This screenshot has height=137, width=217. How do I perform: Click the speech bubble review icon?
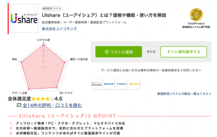point(19,105)
